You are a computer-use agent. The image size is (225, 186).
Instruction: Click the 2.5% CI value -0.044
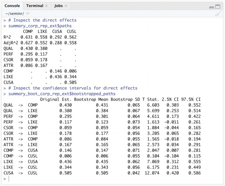(x=171, y=128)
